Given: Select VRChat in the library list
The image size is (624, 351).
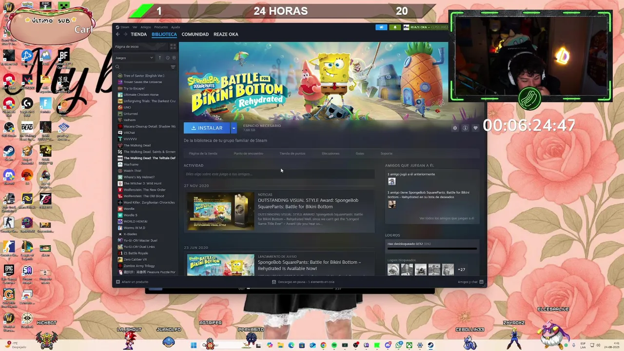Looking at the screenshot, I should tap(129, 133).
